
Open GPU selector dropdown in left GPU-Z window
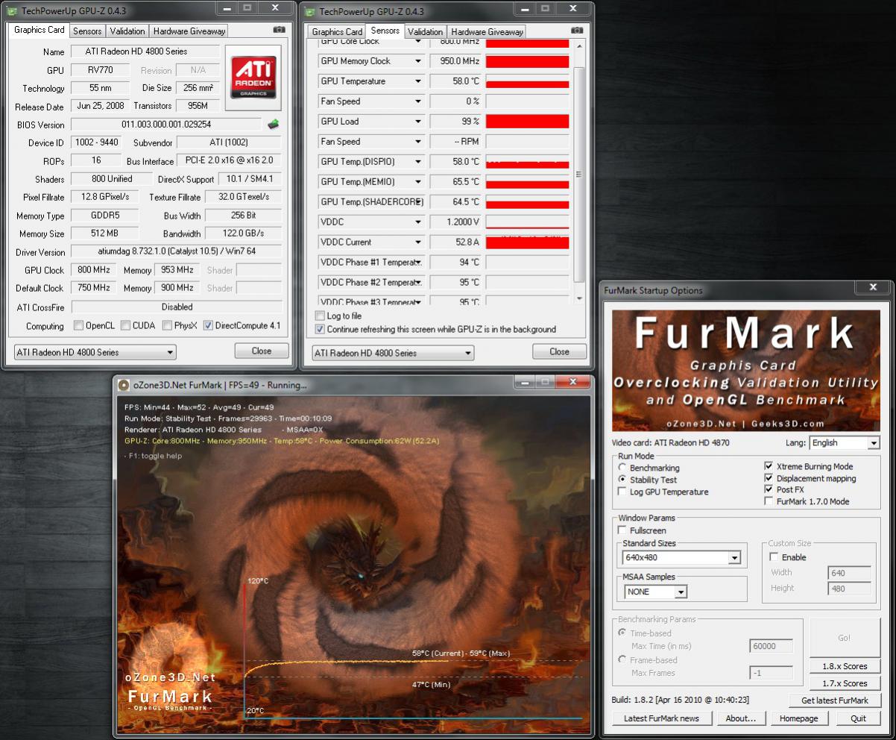[95, 352]
